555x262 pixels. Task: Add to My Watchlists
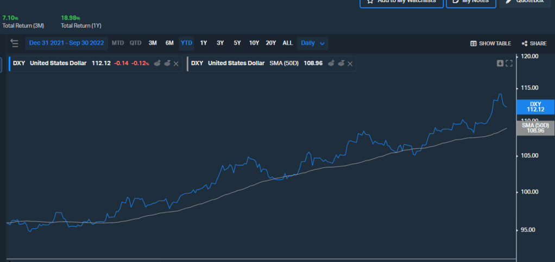[x=401, y=2]
